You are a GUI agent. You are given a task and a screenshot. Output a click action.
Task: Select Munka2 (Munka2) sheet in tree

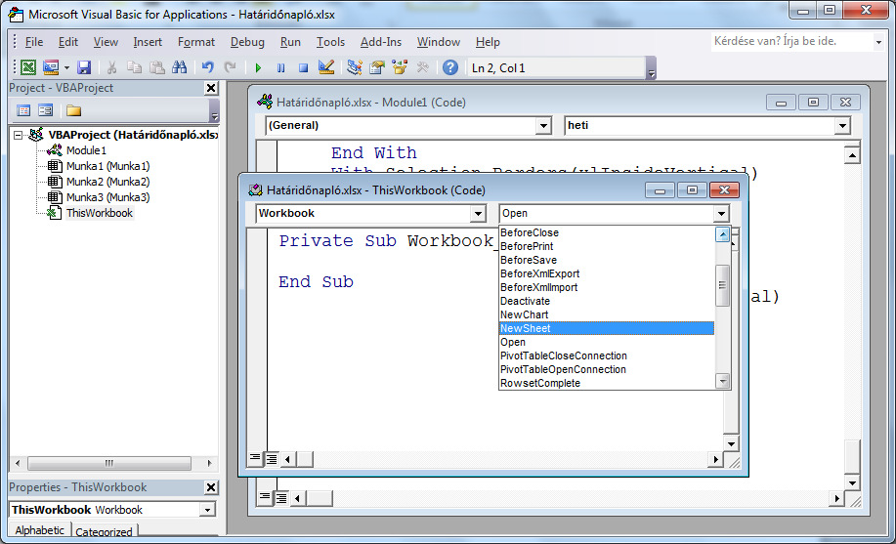(108, 182)
